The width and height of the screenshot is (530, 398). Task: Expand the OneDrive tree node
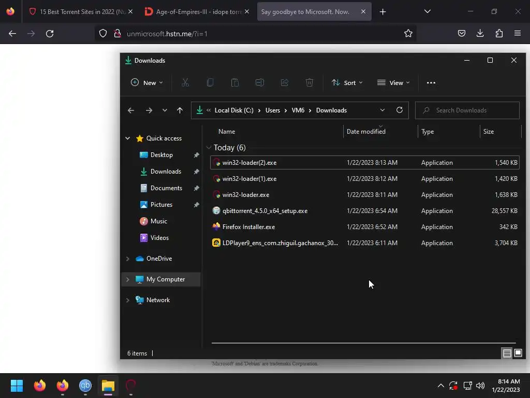[x=128, y=259]
